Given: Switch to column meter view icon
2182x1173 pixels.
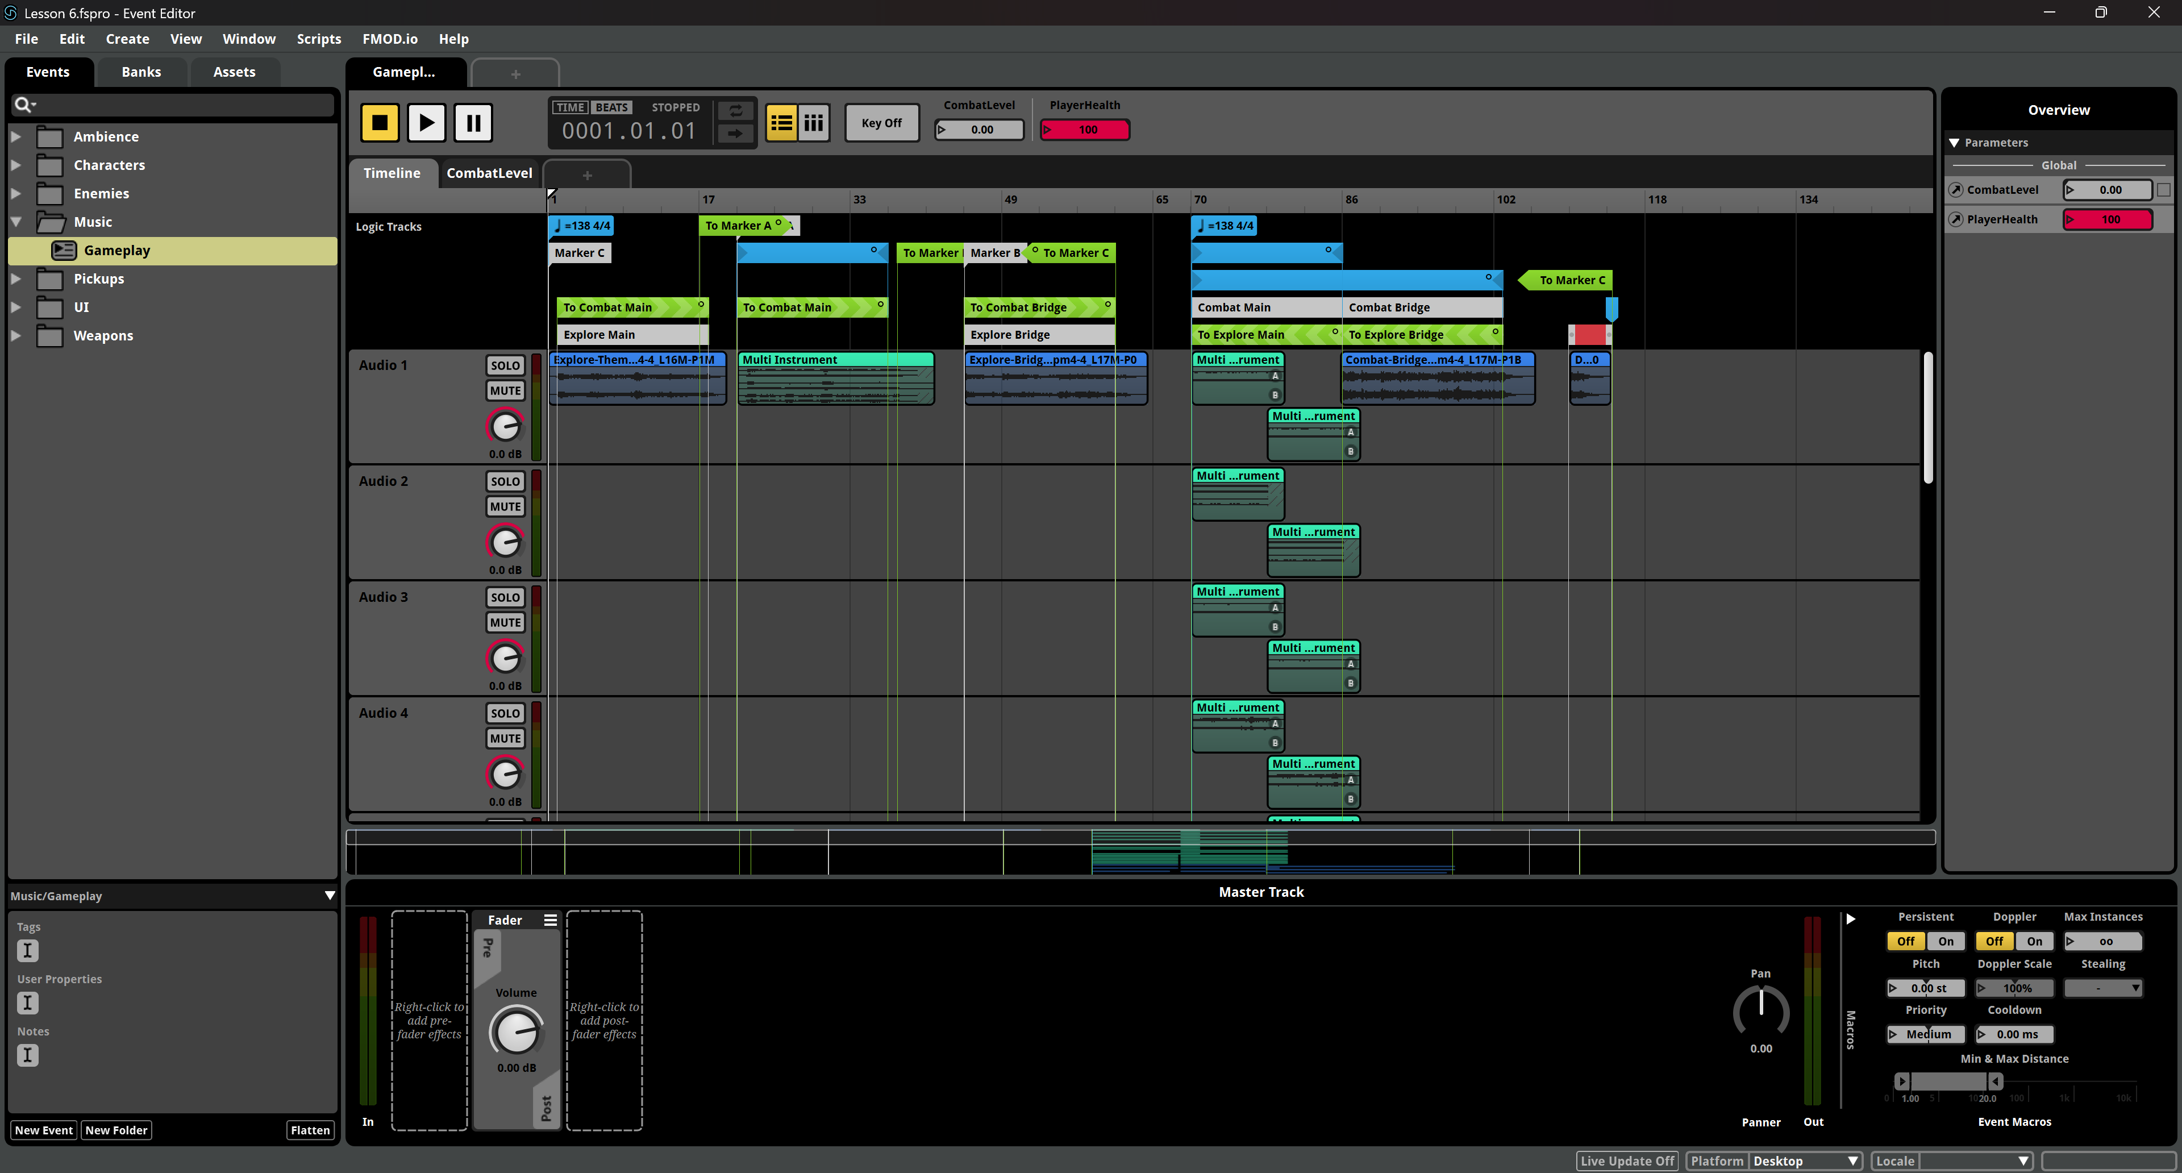Looking at the screenshot, I should click(813, 123).
